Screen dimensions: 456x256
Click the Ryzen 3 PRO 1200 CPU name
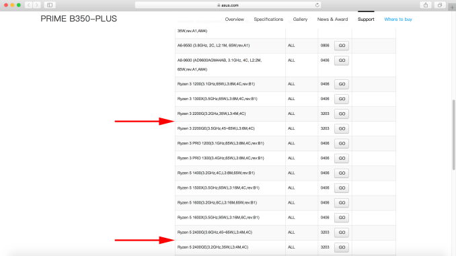pyautogui.click(x=221, y=144)
